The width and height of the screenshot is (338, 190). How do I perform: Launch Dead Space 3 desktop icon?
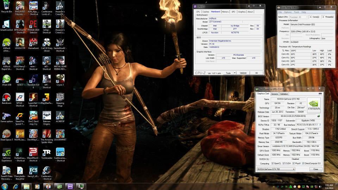6,135
